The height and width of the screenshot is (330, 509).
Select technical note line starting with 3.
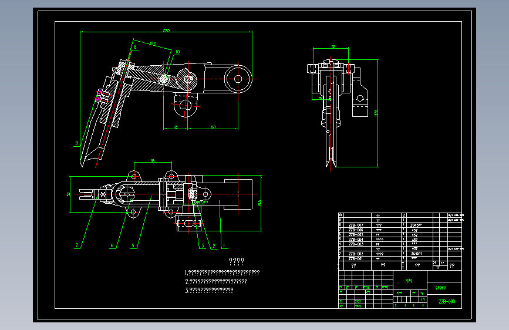[x=209, y=290]
